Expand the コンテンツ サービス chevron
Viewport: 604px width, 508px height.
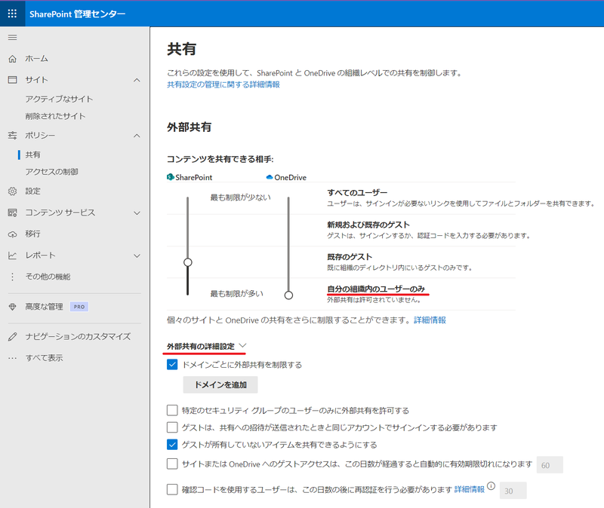[137, 213]
